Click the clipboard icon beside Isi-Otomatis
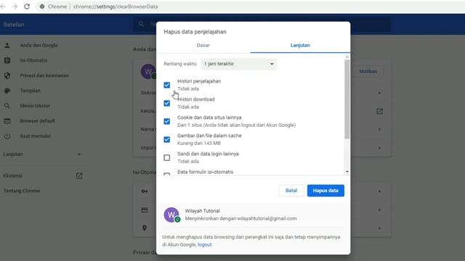Image resolution: width=465 pixels, height=261 pixels. (x=7, y=60)
